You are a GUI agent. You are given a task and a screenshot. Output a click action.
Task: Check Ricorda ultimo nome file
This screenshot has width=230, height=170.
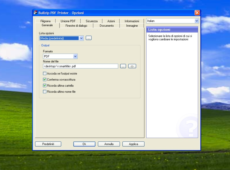click(45, 92)
